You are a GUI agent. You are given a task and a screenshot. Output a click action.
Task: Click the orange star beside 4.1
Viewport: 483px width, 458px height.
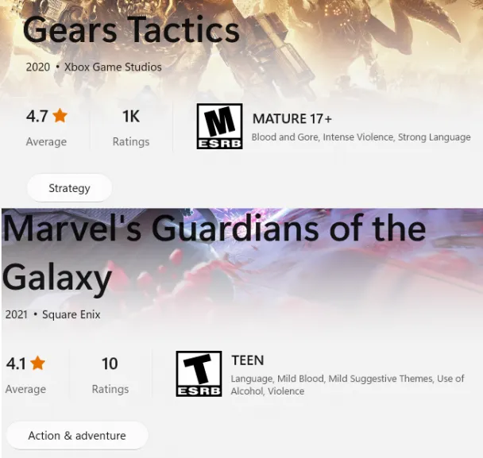(38, 364)
